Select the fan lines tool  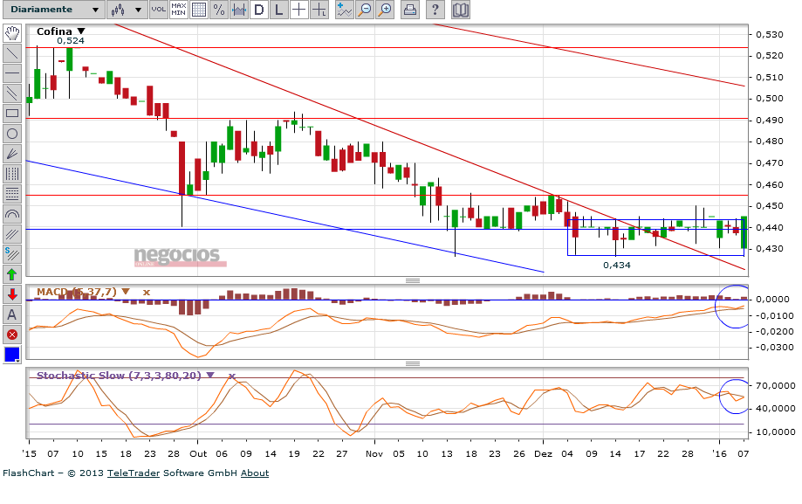12,155
